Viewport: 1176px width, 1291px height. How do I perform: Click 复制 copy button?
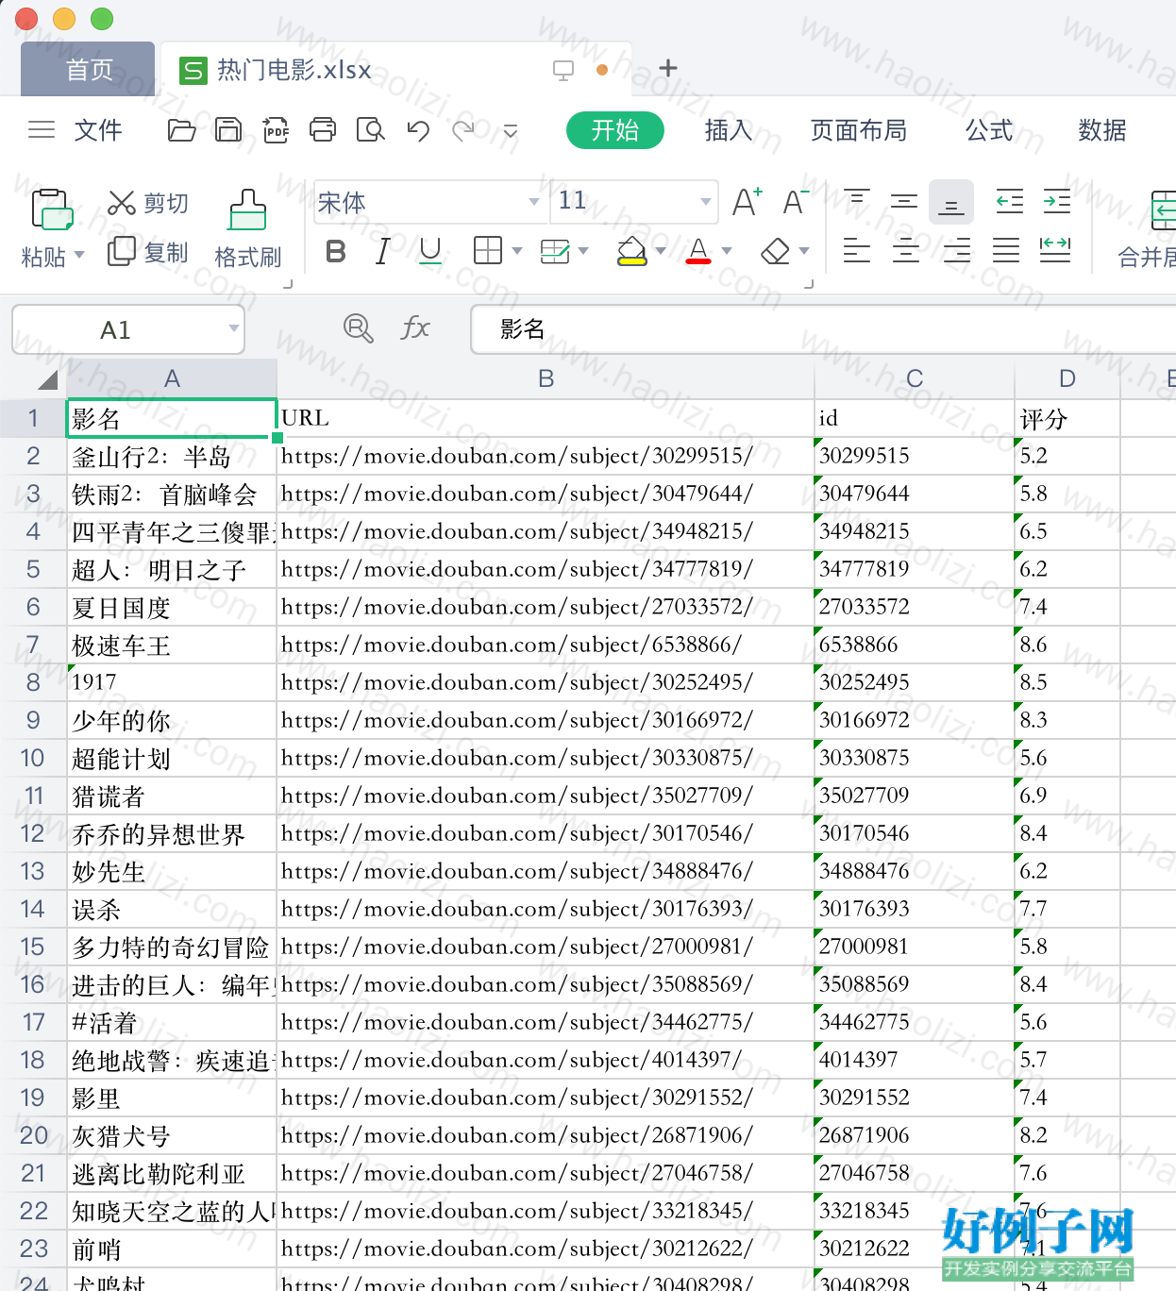click(148, 252)
